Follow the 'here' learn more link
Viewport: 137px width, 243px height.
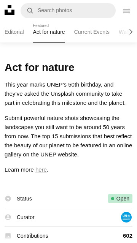pyautogui.click(x=41, y=170)
